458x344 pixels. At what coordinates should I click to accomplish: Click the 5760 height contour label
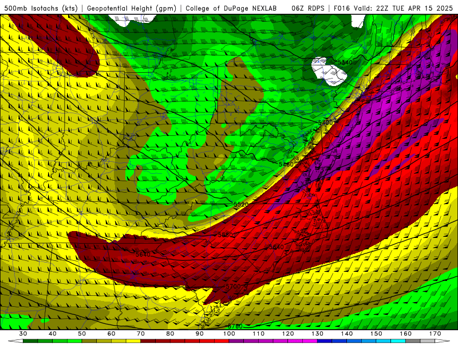235,326
